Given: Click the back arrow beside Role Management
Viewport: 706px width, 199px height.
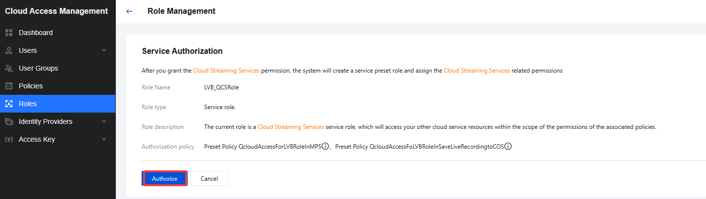Looking at the screenshot, I should (129, 11).
